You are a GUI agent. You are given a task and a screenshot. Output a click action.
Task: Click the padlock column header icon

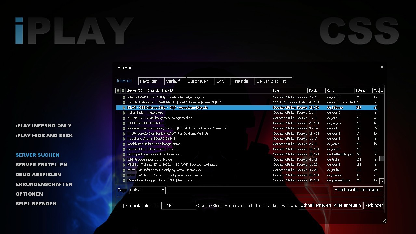[118, 91]
